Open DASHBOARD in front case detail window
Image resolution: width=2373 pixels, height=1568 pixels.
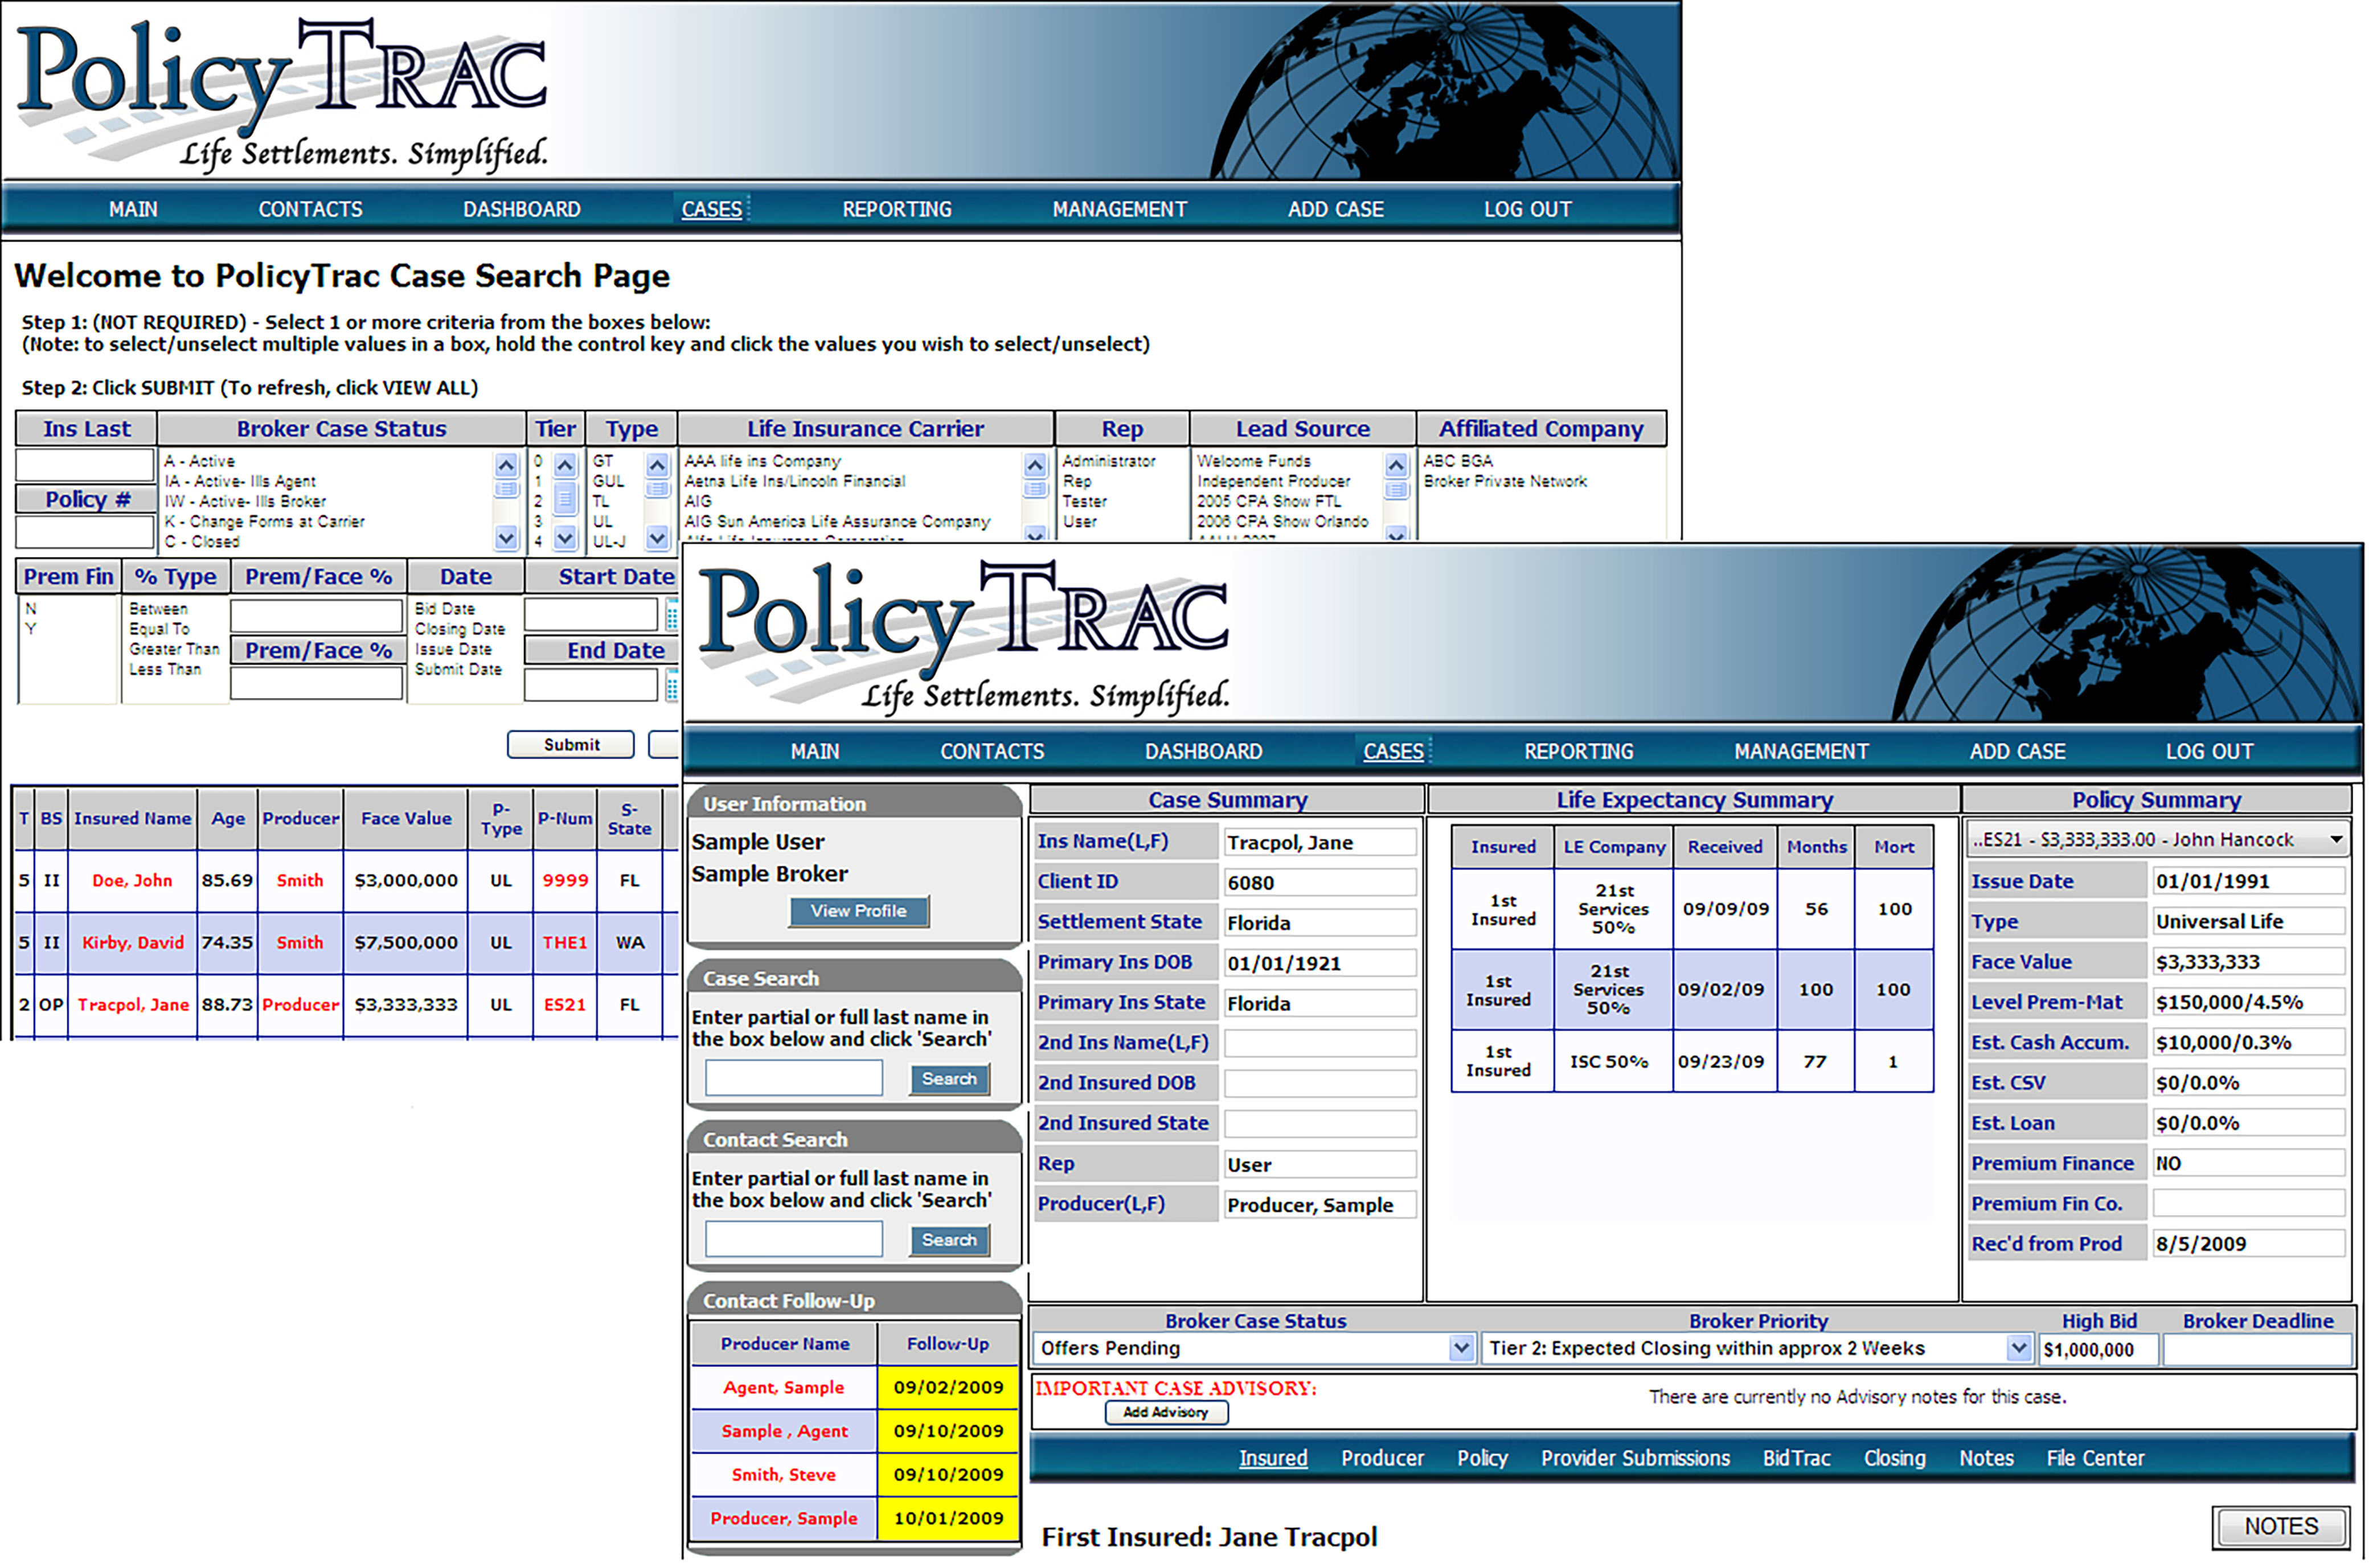1203,752
